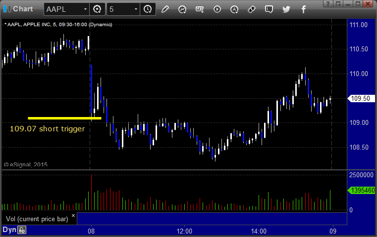
Task: Click the help question mark button
Action: coord(328,3)
